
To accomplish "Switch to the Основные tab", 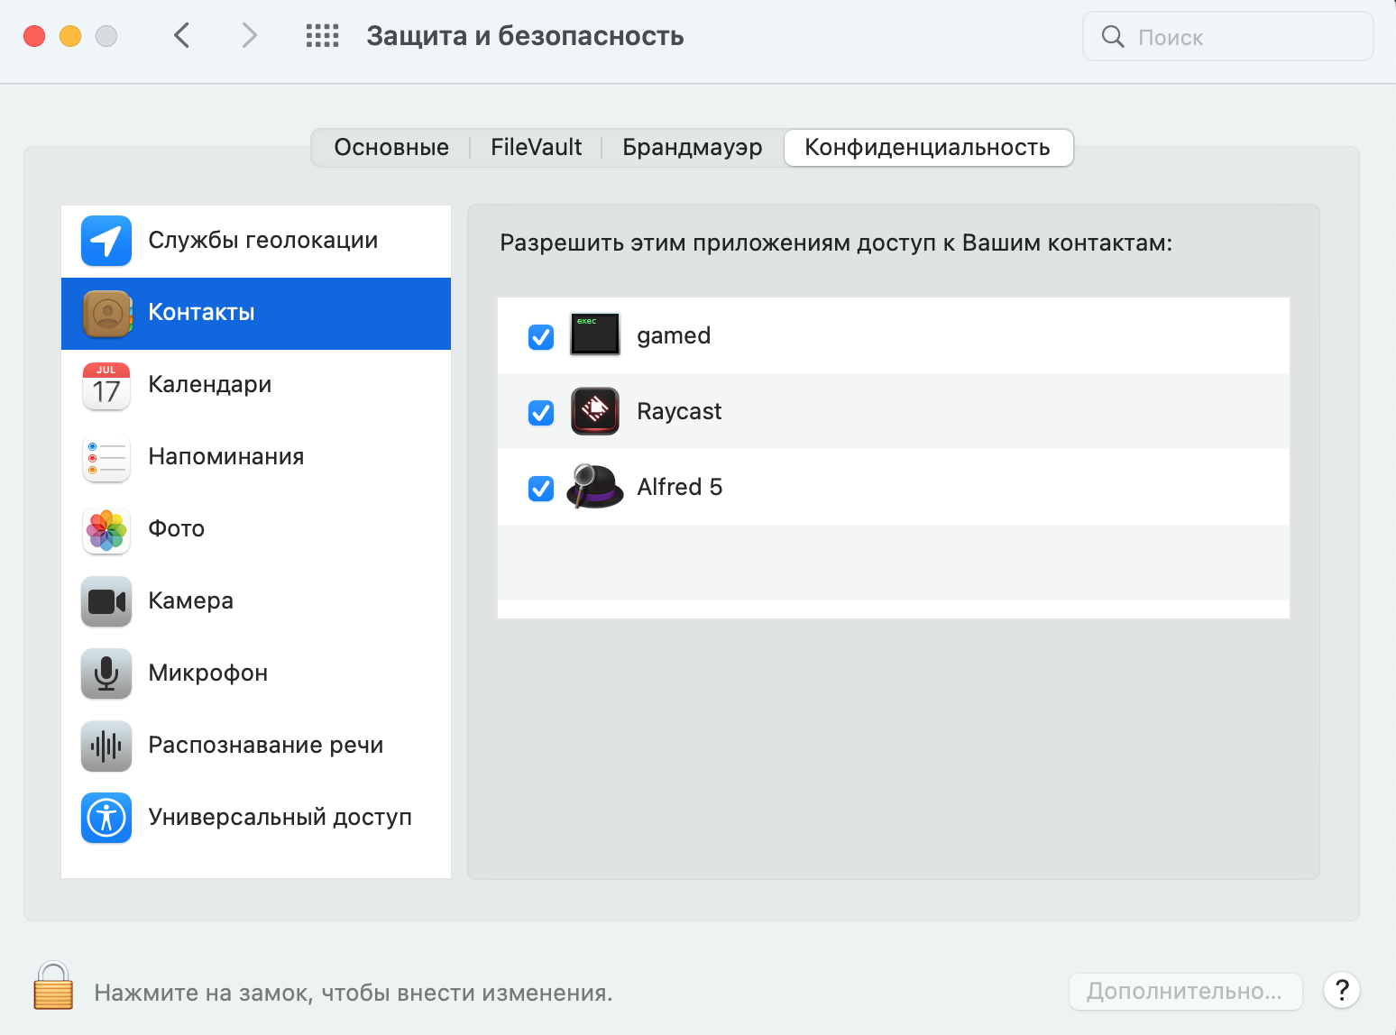I will coord(391,148).
